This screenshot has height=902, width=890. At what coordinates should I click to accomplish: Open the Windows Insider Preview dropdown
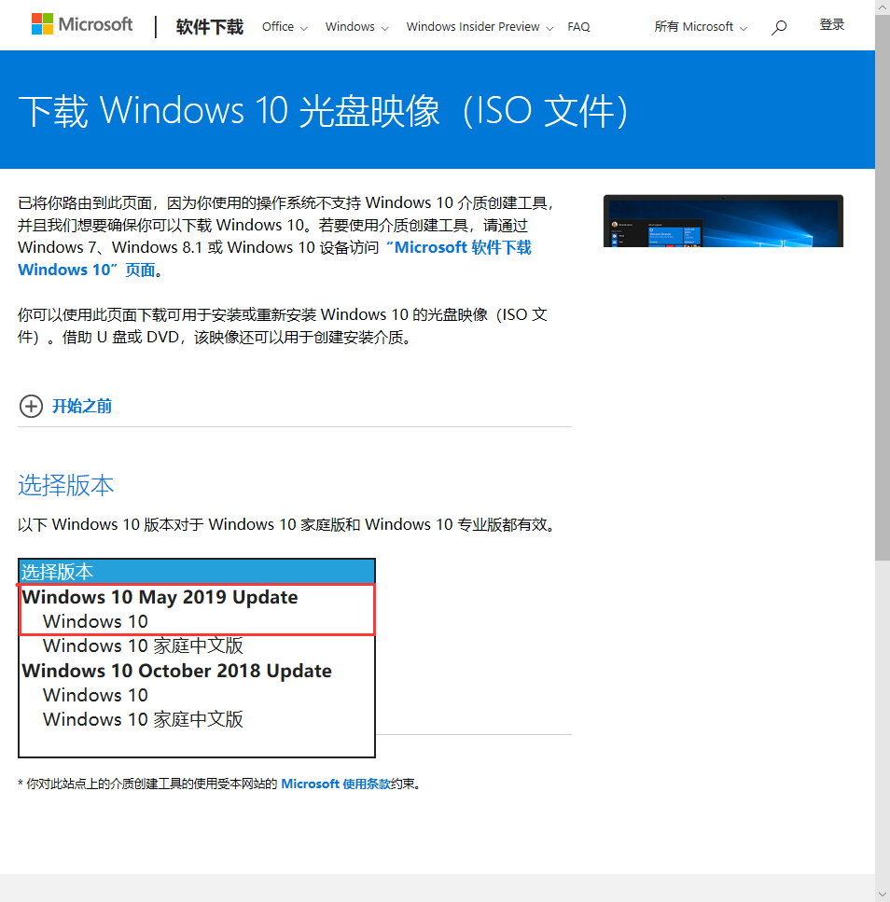[480, 27]
